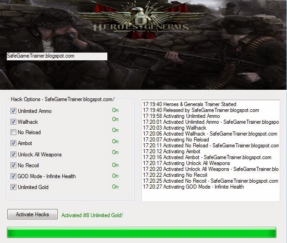Select log line '17:20:25 Activated No Recoil'
Viewport: 287px width, 243px height.
click(x=211, y=181)
